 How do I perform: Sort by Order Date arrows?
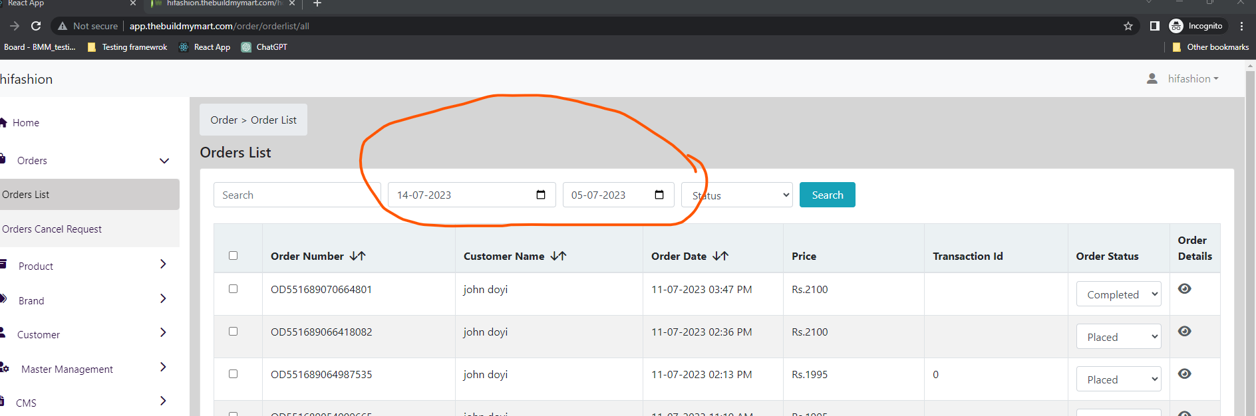[720, 256]
